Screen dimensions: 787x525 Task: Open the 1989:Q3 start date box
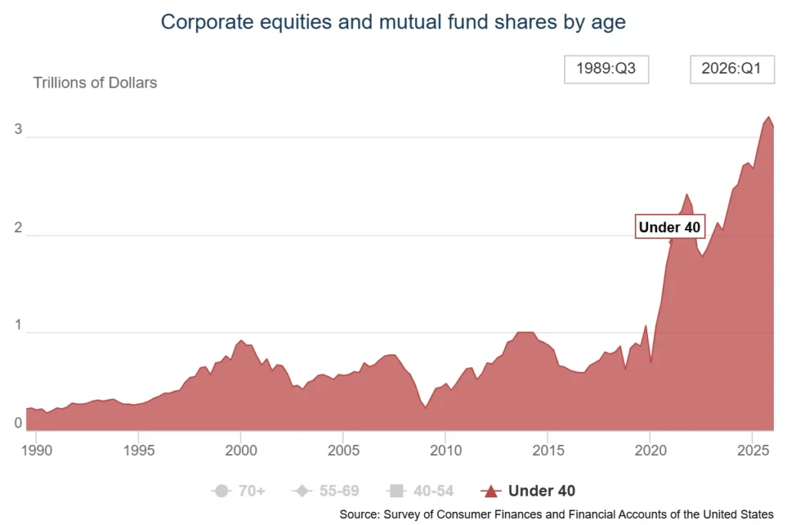(606, 69)
